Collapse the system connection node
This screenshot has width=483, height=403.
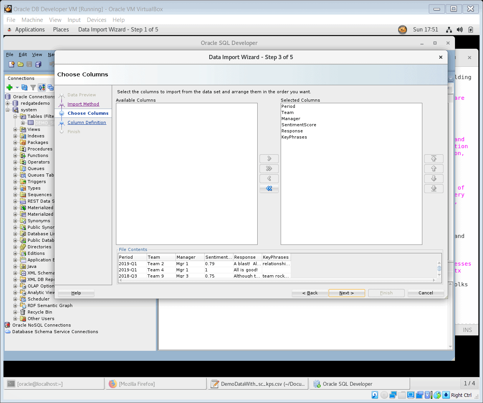click(x=7, y=110)
